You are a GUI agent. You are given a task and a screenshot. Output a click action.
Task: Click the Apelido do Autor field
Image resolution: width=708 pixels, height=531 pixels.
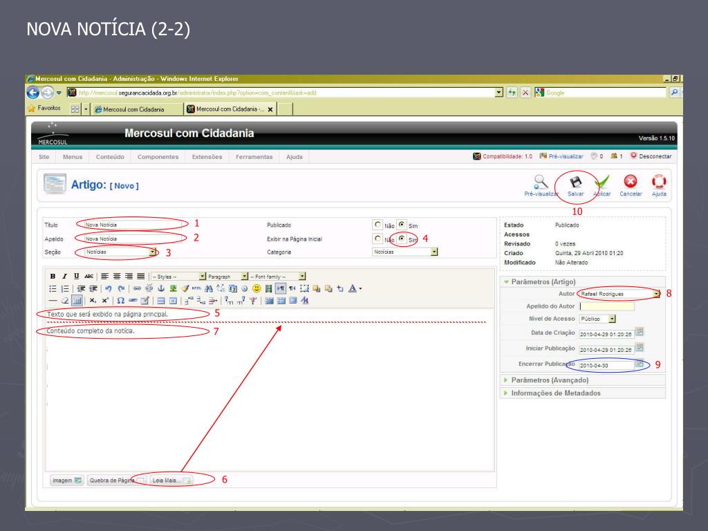[607, 306]
